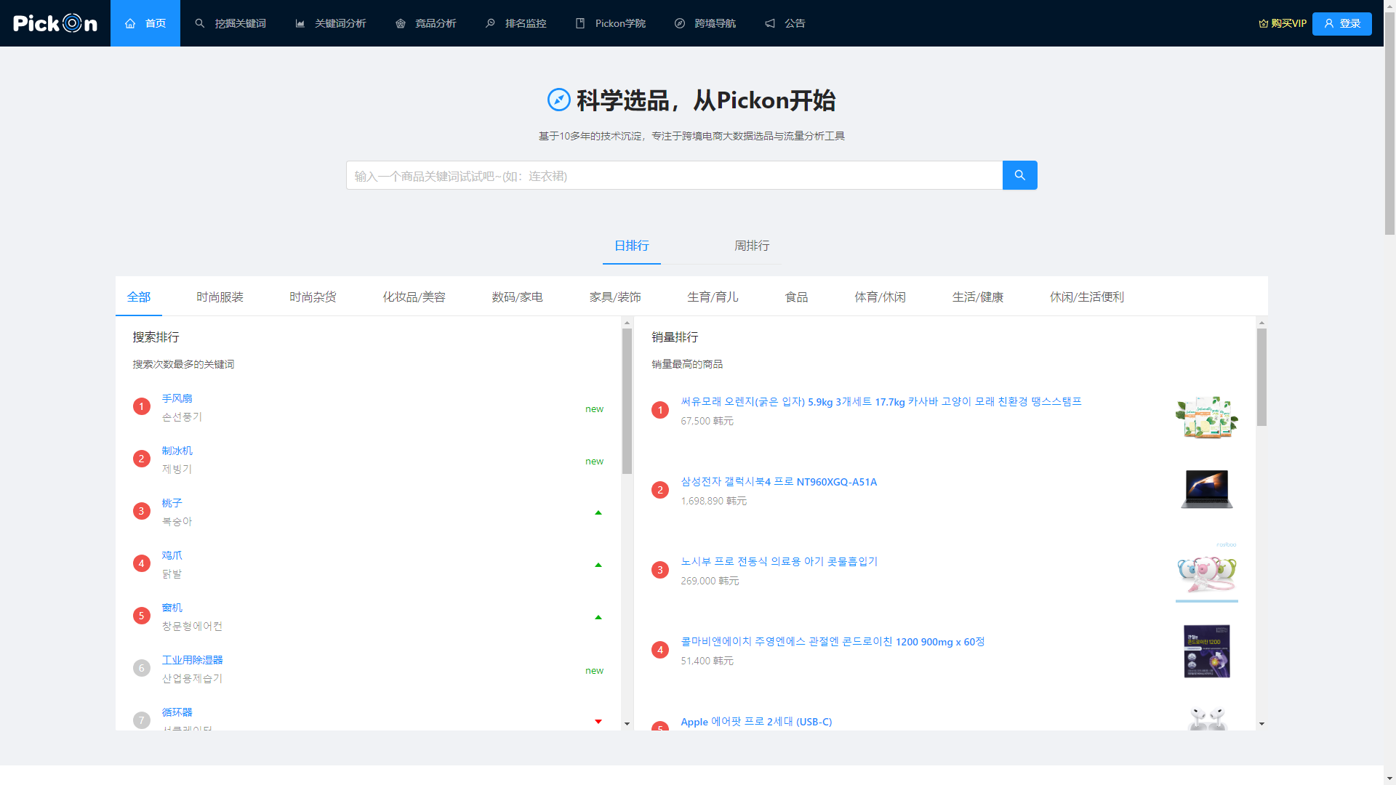
Task: Select the 化妆品/美容 category tab
Action: point(414,297)
